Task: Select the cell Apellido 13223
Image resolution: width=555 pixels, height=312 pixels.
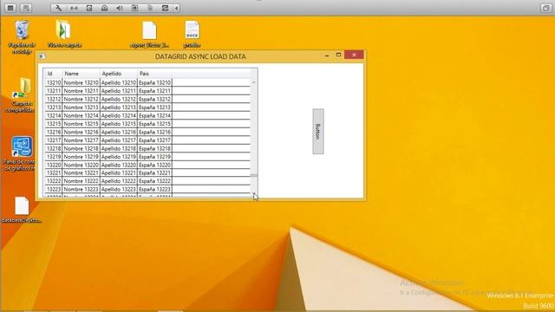Action: tap(119, 189)
